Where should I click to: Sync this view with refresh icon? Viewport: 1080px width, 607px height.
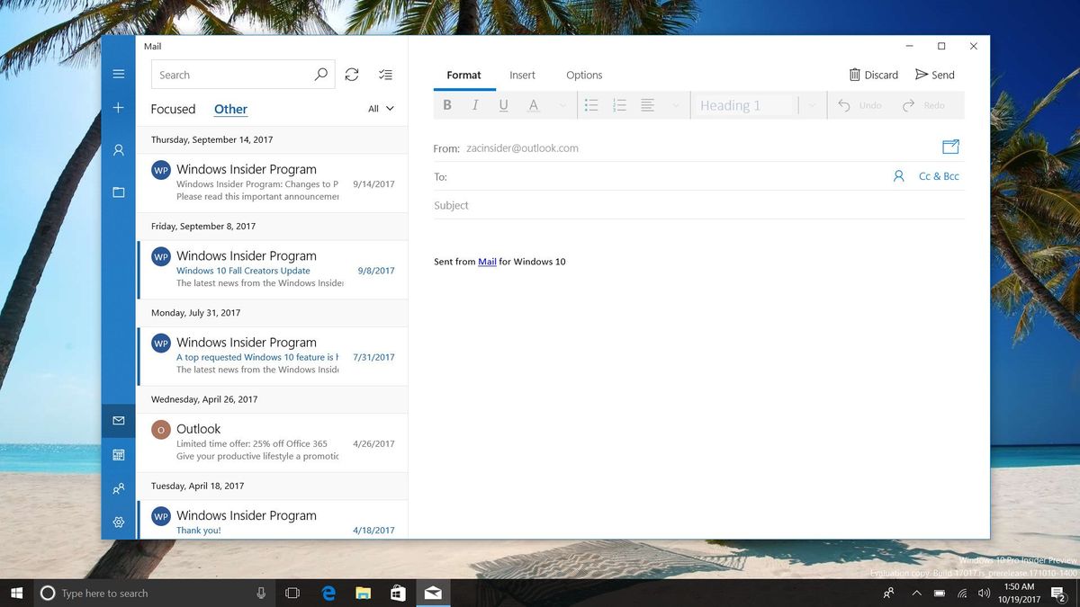[352, 75]
